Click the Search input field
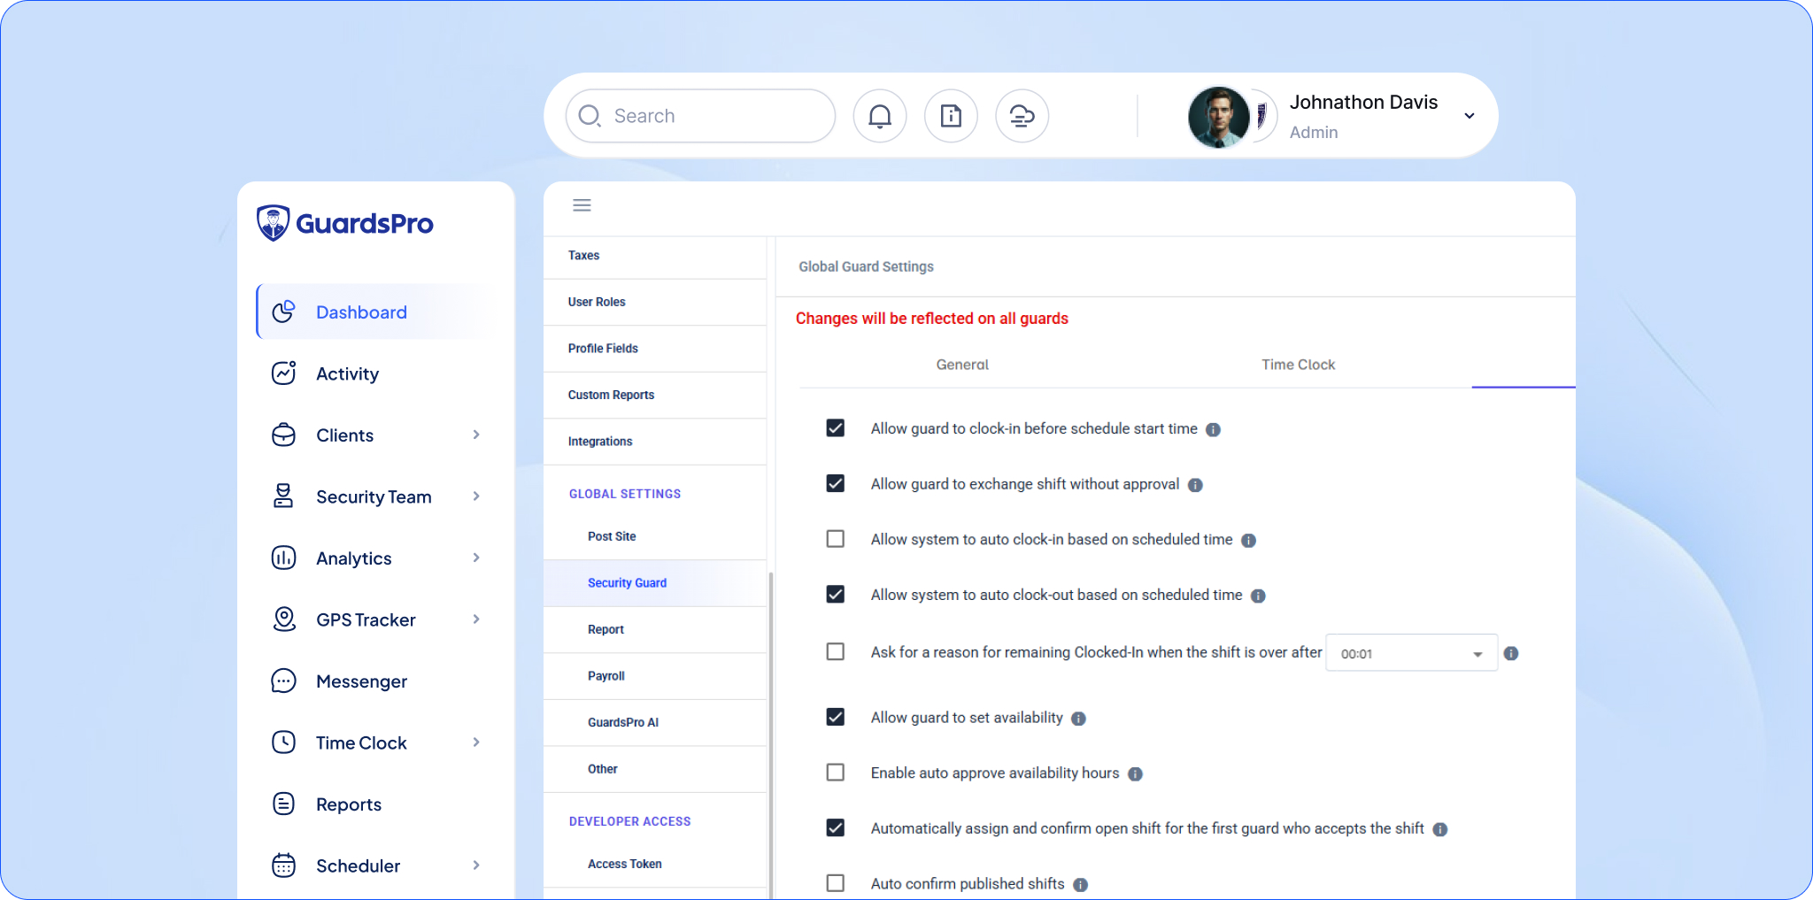 (700, 116)
